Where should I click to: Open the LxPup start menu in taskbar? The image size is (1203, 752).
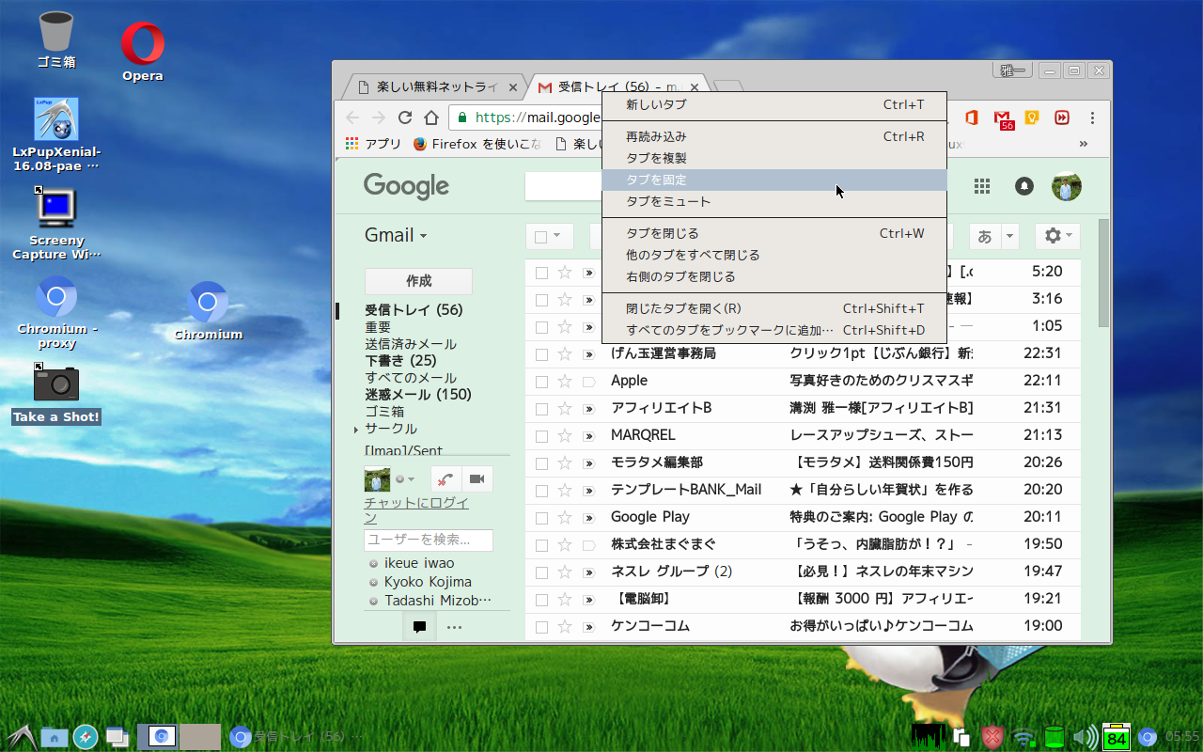[x=21, y=737]
